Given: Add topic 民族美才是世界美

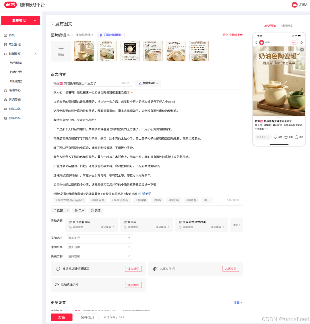Looking at the screenshot, I should (x=186, y=227).
